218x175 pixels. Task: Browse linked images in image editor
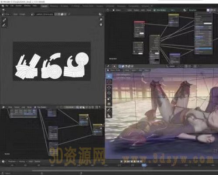pyautogui.click(x=33, y=14)
